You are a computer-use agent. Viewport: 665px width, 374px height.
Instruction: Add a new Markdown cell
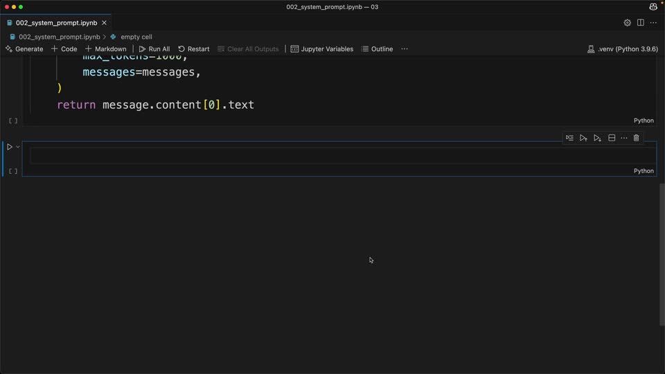(105, 49)
